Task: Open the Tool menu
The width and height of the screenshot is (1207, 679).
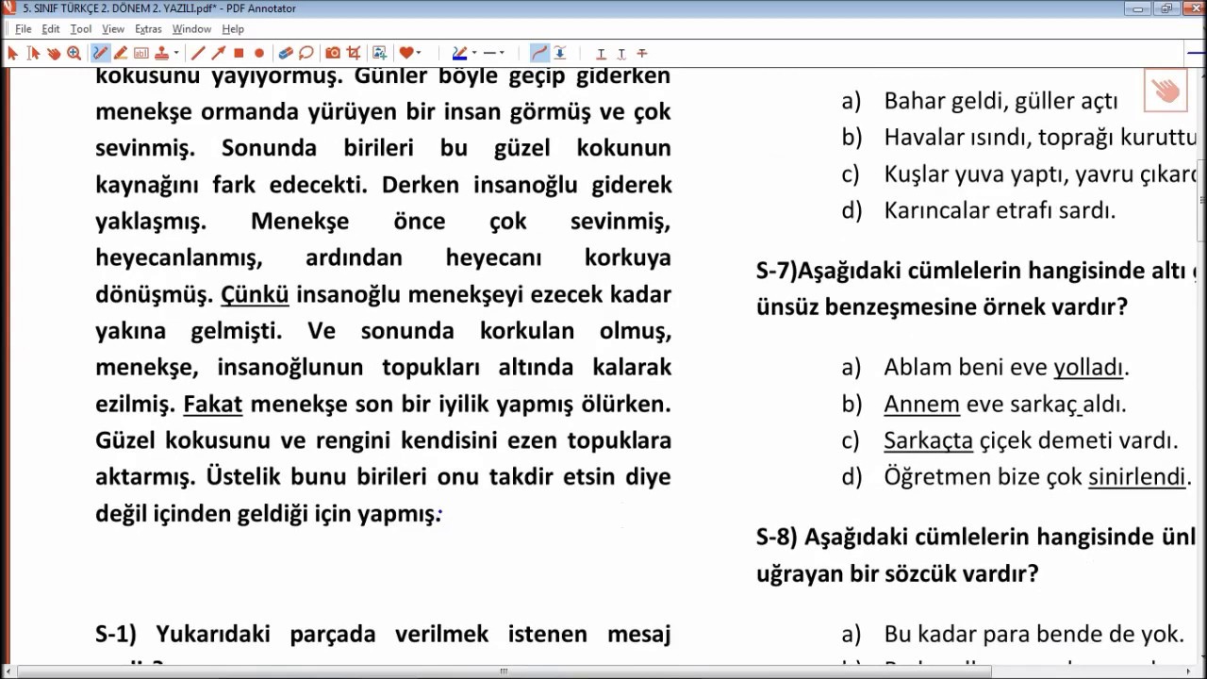Action: click(x=81, y=29)
